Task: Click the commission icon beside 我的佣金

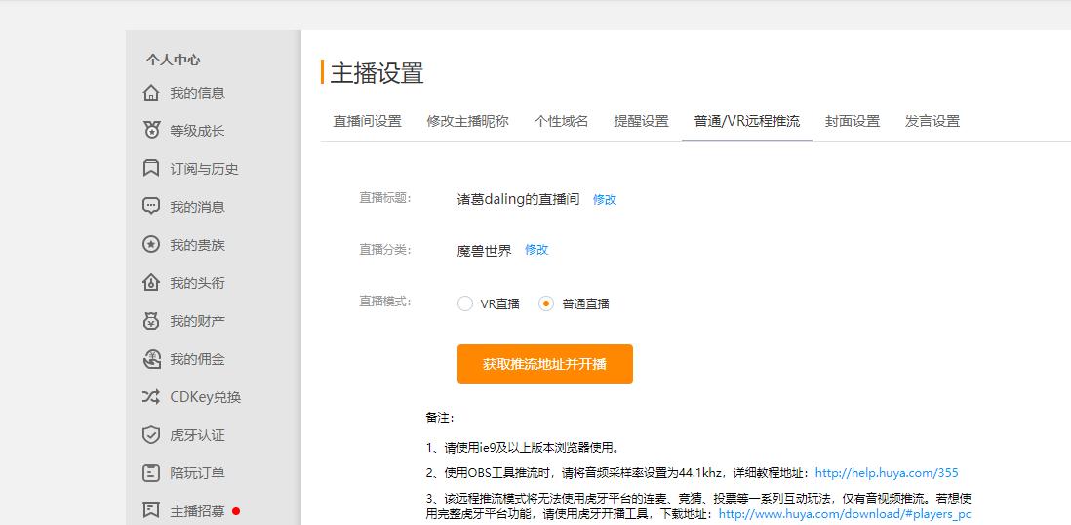Action: tap(151, 359)
